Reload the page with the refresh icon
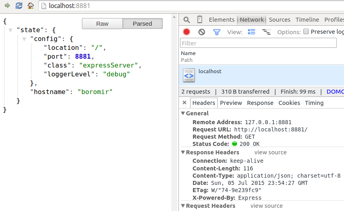The height and width of the screenshot is (211, 344). tap(19, 6)
